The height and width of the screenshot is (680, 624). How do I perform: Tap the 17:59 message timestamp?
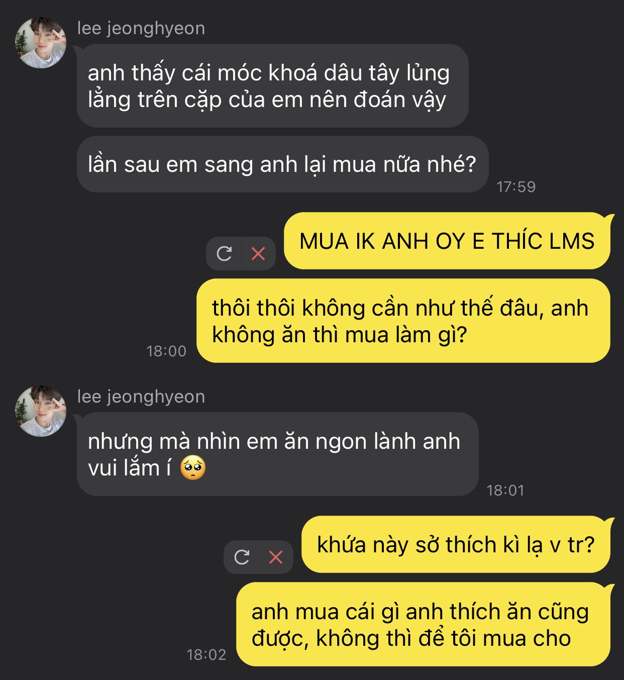point(516,187)
